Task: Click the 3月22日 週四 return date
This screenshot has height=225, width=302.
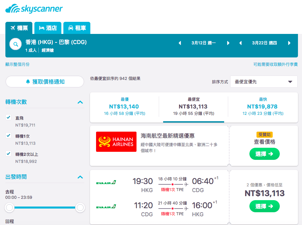Action: [264, 43]
